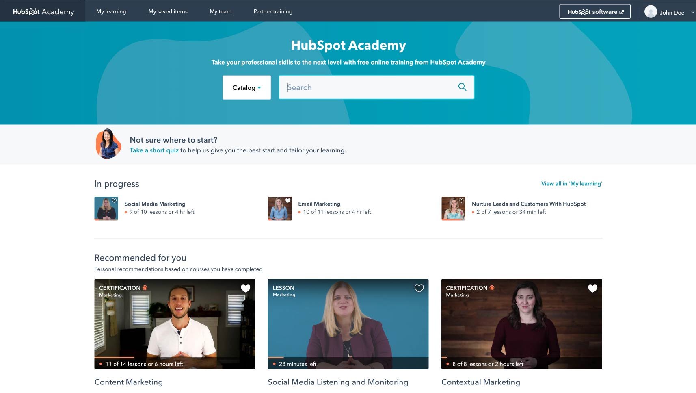The width and height of the screenshot is (696, 393).
Task: Open HubSpot software button
Action: click(x=595, y=12)
